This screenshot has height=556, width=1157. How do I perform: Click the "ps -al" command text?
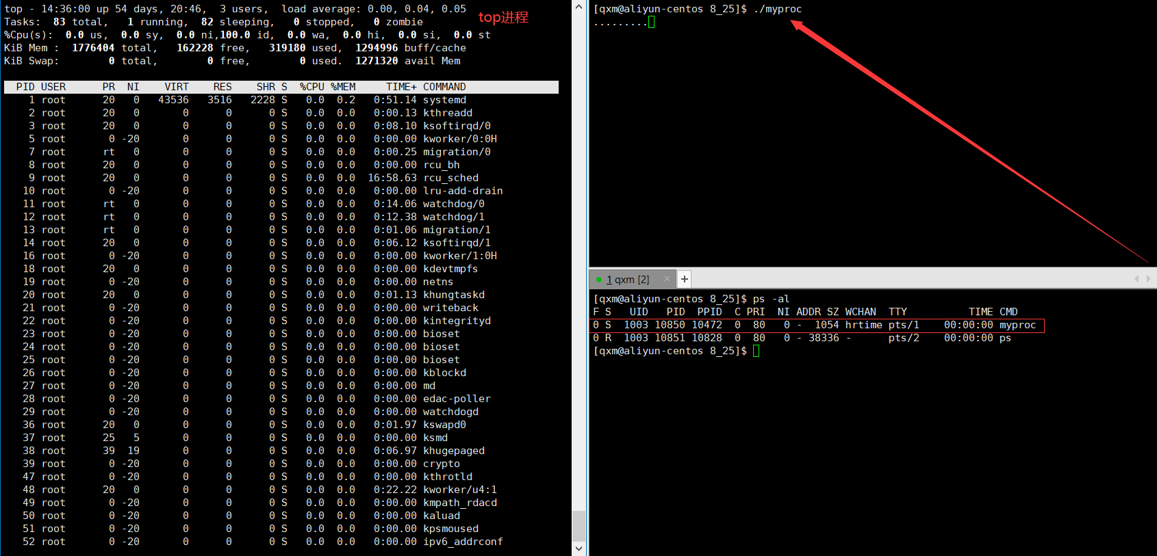771,299
